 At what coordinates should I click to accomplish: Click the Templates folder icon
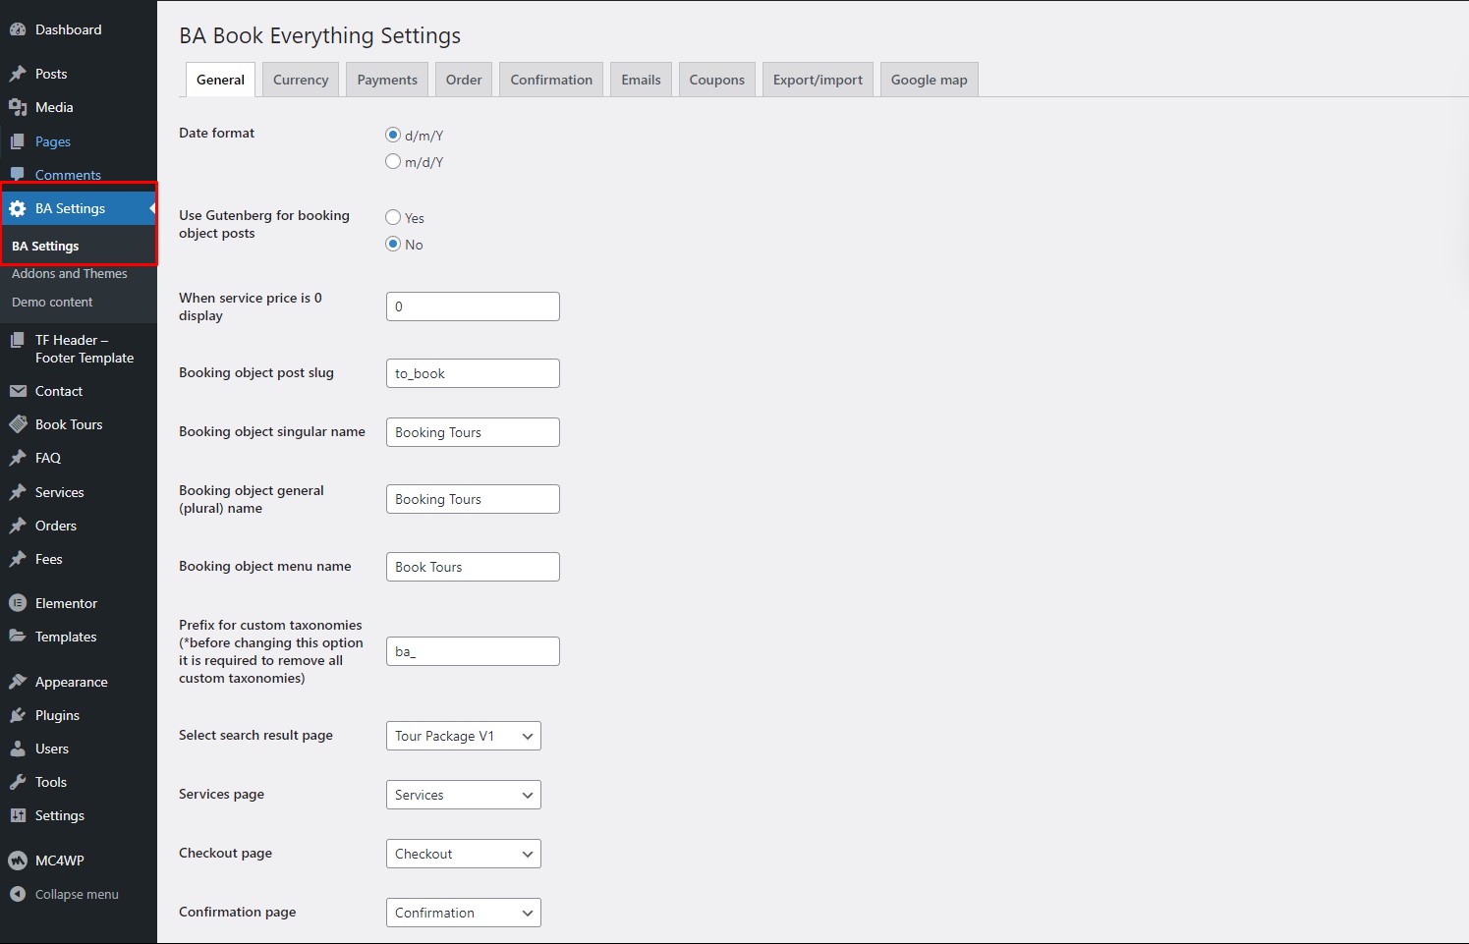click(18, 637)
